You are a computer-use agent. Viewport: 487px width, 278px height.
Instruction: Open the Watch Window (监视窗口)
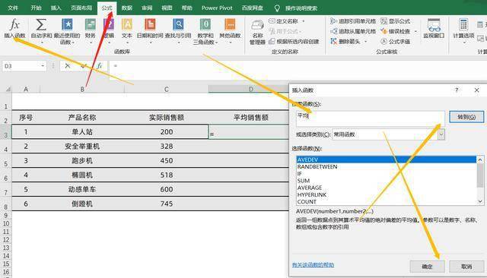tap(434, 28)
